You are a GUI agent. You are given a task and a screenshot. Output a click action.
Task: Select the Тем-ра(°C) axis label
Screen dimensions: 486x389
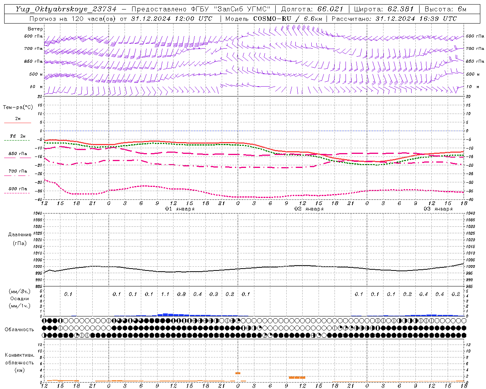point(18,108)
